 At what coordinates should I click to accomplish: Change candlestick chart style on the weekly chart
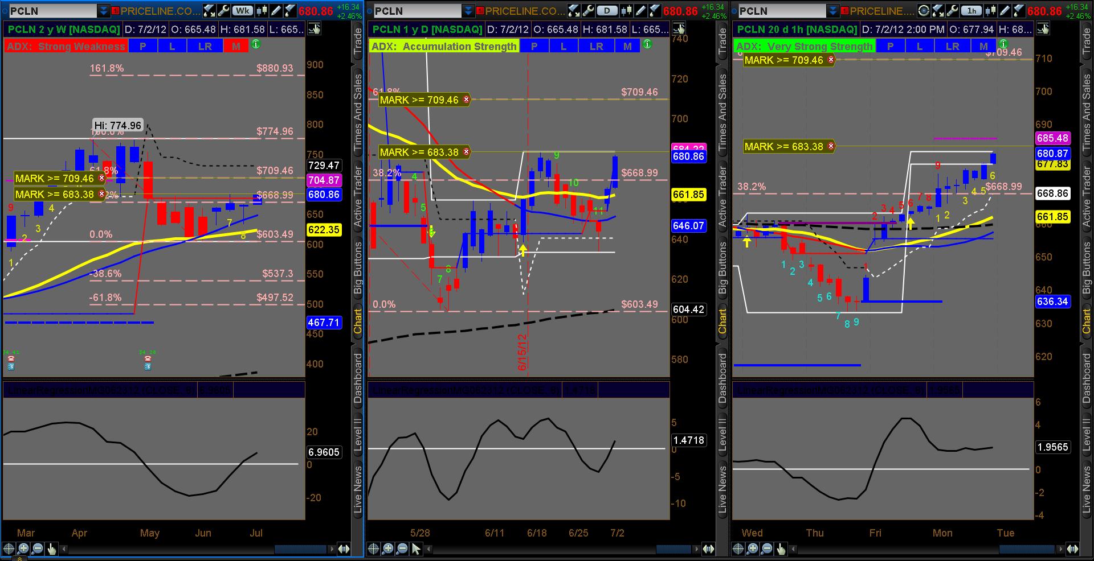point(263,10)
